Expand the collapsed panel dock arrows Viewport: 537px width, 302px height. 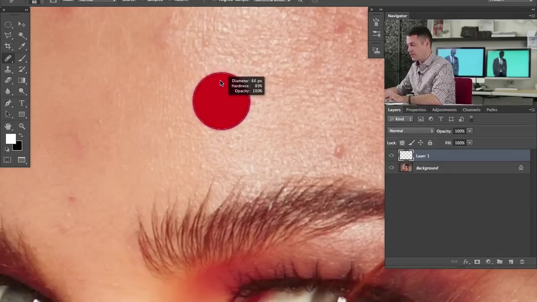[381, 9]
